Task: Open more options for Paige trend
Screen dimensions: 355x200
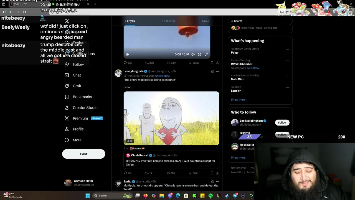Action: 288,49
